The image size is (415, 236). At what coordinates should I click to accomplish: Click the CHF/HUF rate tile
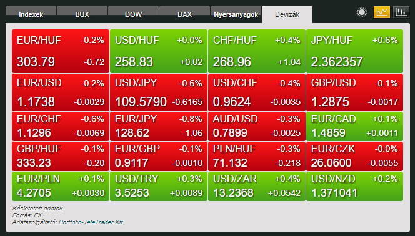(257, 51)
